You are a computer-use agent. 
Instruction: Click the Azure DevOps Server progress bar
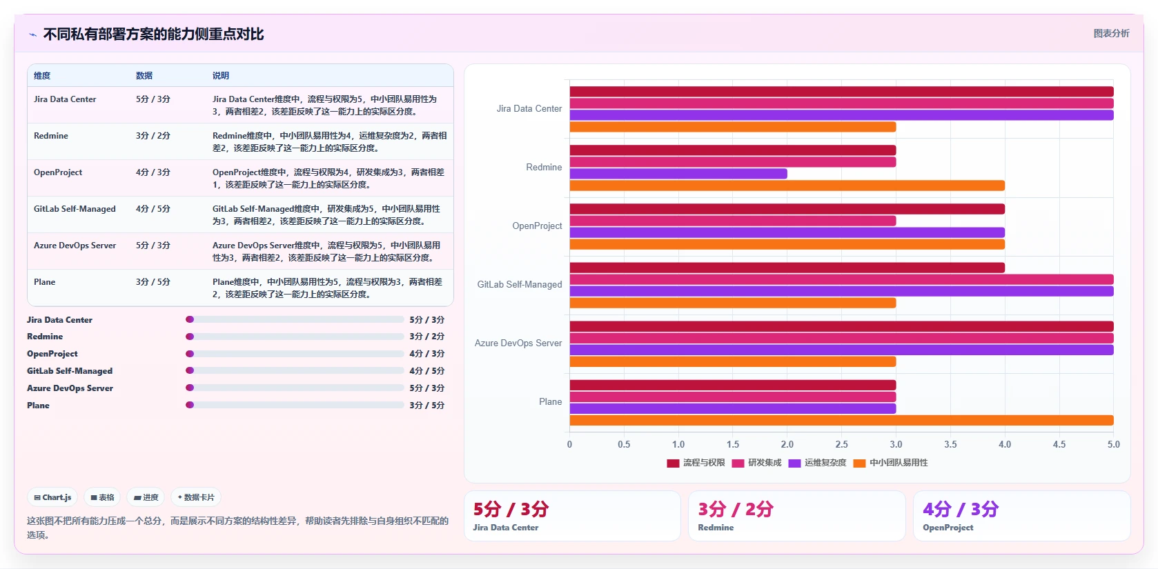[295, 388]
